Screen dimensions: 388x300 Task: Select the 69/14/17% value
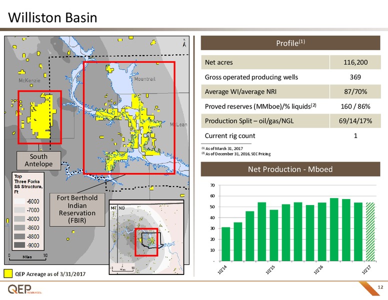coord(355,121)
